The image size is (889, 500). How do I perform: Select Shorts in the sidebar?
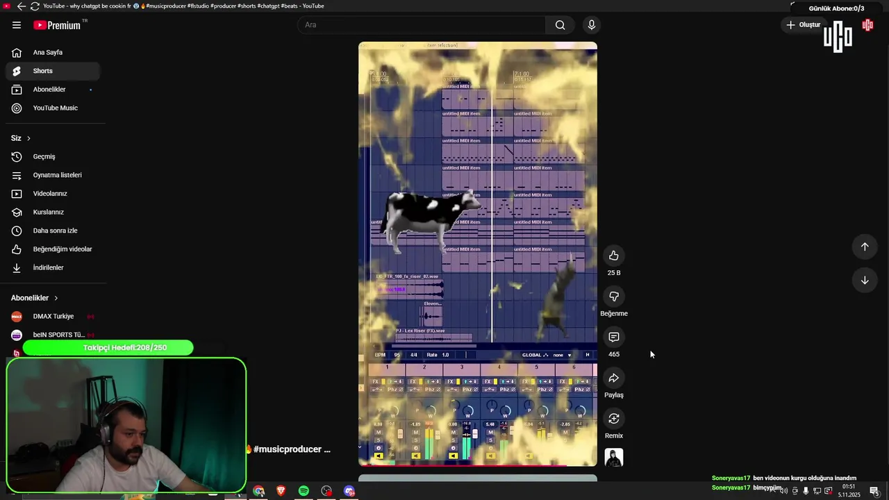tap(53, 71)
